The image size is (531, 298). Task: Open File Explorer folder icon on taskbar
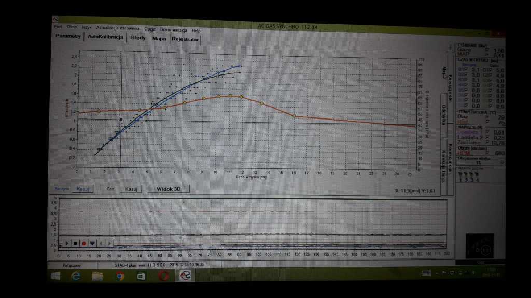[x=97, y=276]
